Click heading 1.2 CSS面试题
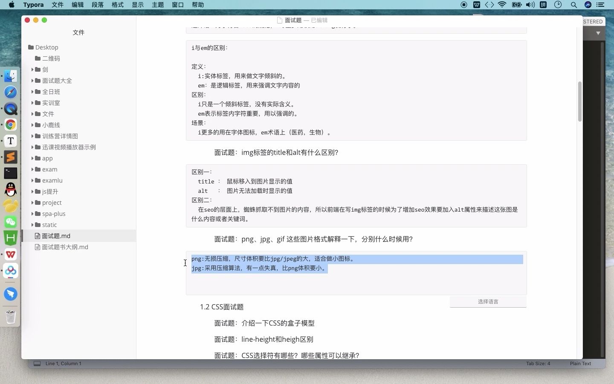Image resolution: width=614 pixels, height=384 pixels. [222, 307]
